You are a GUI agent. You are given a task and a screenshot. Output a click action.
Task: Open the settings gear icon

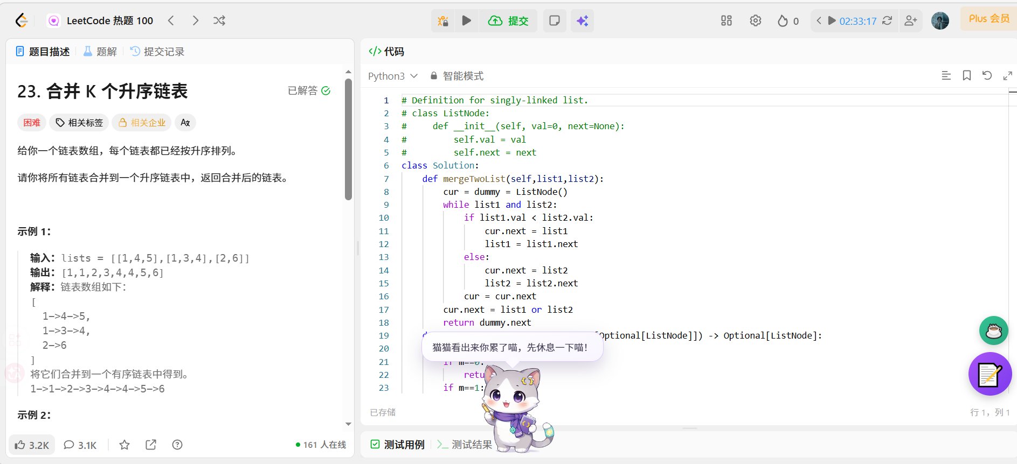click(756, 20)
